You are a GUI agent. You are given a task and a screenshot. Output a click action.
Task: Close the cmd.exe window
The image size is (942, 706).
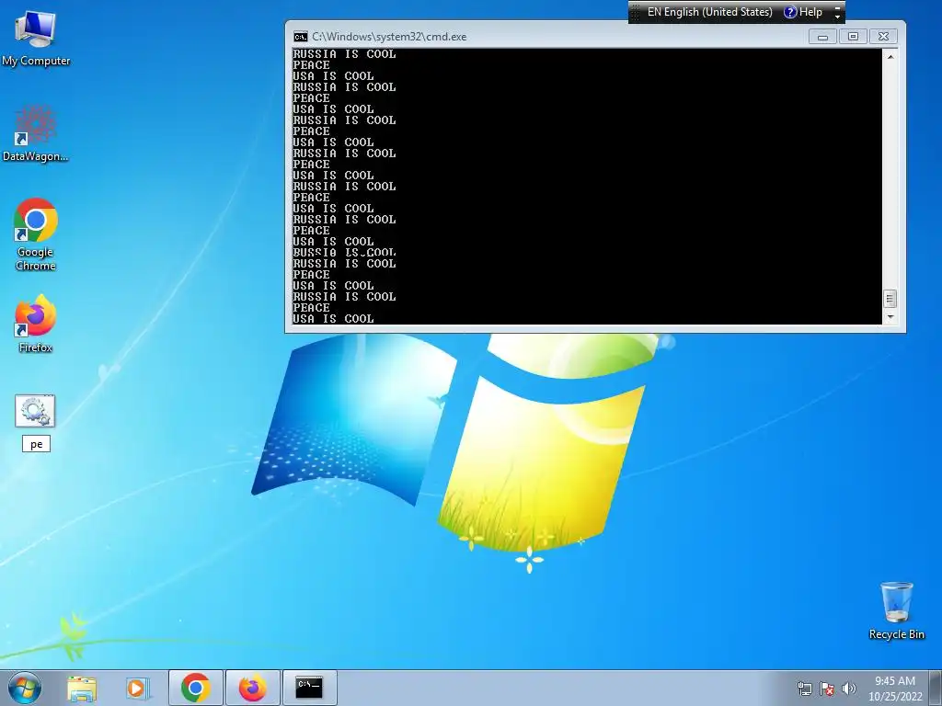[883, 37]
